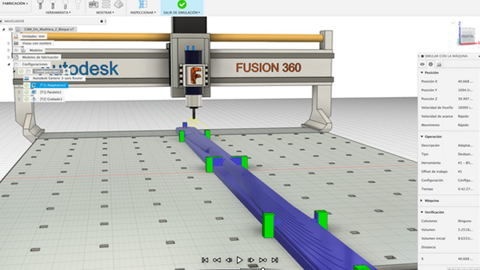Toggle the green check beside Adaptativo2

pyautogui.click(x=26, y=85)
